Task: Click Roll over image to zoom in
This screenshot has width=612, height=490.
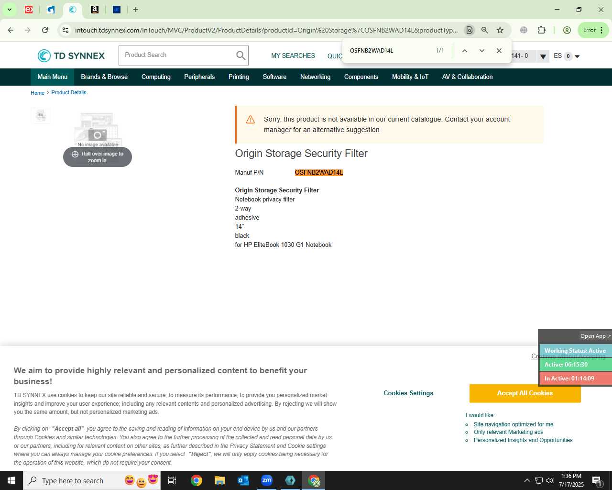Action: pyautogui.click(x=98, y=157)
